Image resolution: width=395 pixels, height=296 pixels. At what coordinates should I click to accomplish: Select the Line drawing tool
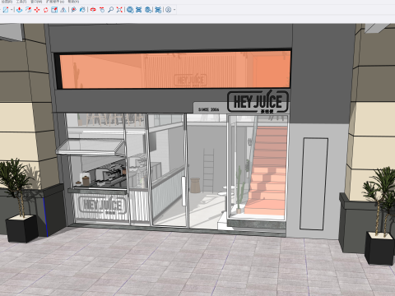6,10
